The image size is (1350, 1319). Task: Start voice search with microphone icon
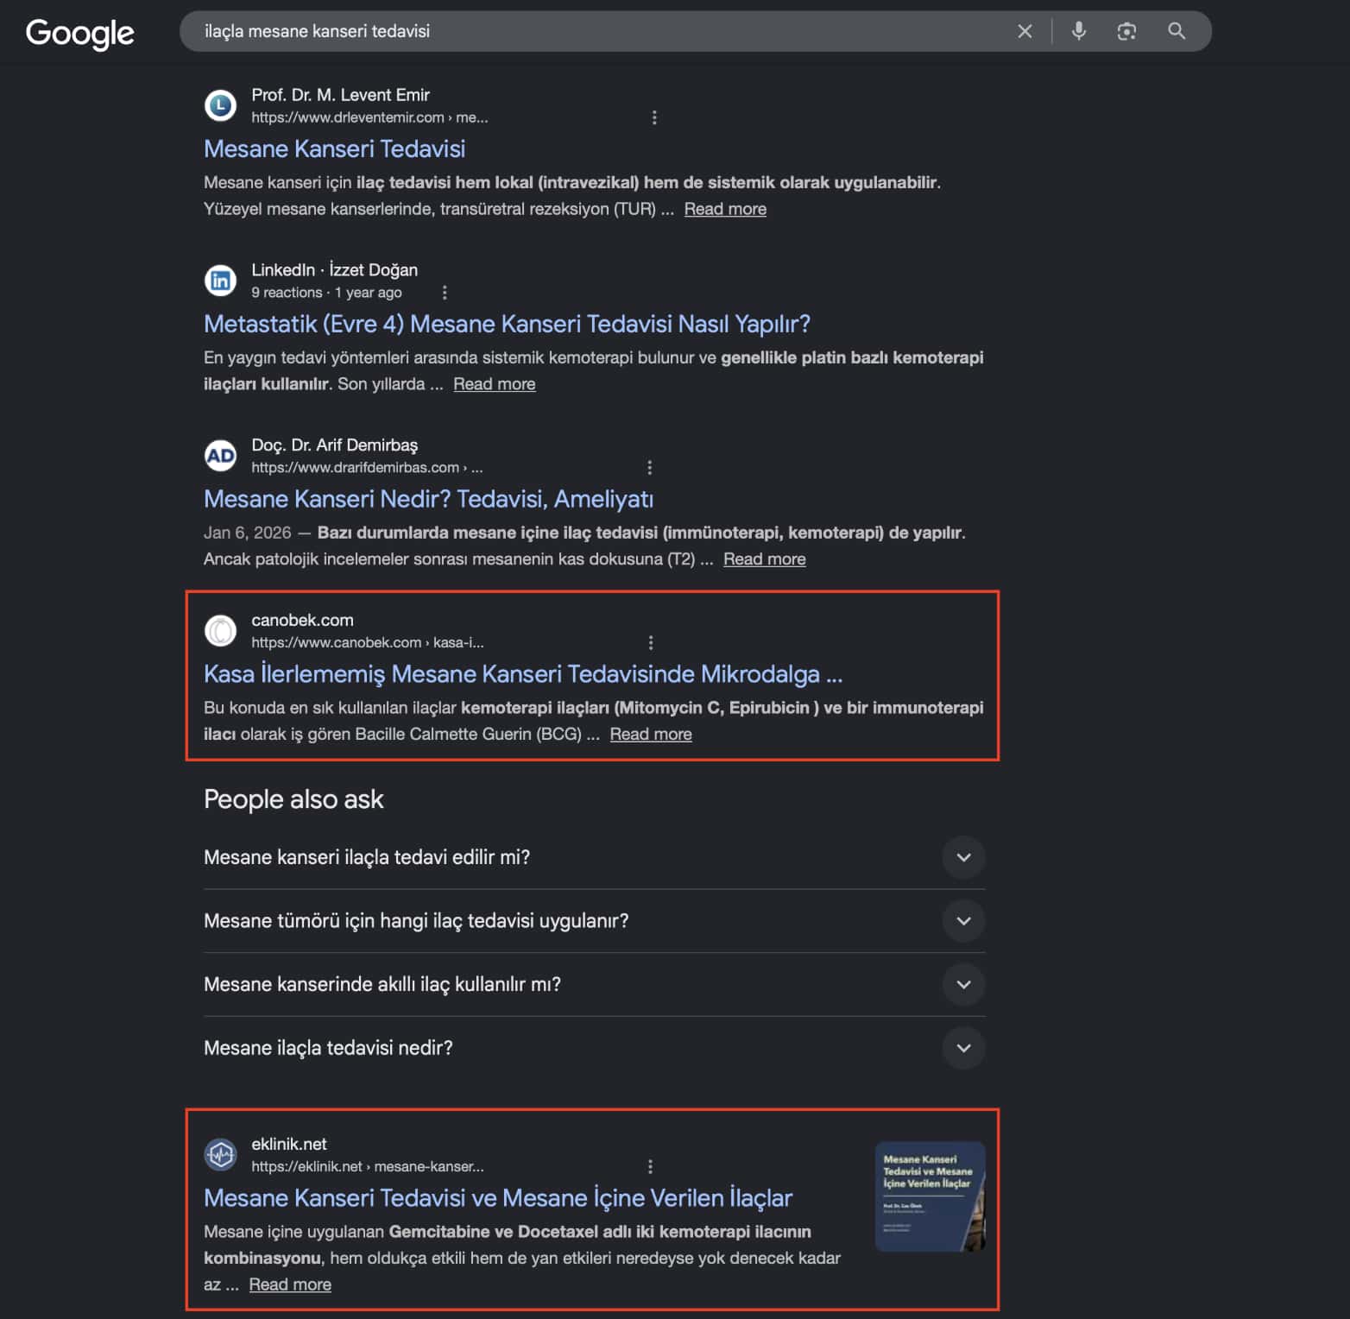coord(1078,31)
